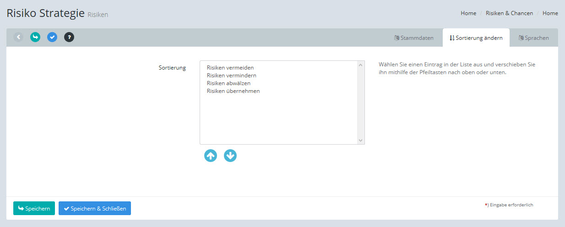565x227 pixels.
Task: Click the list's vertical scrollbar track
Action: pyautogui.click(x=360, y=103)
